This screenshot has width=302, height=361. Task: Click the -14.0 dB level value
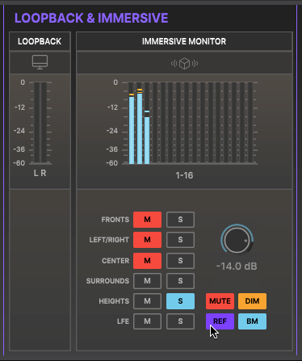point(237,267)
